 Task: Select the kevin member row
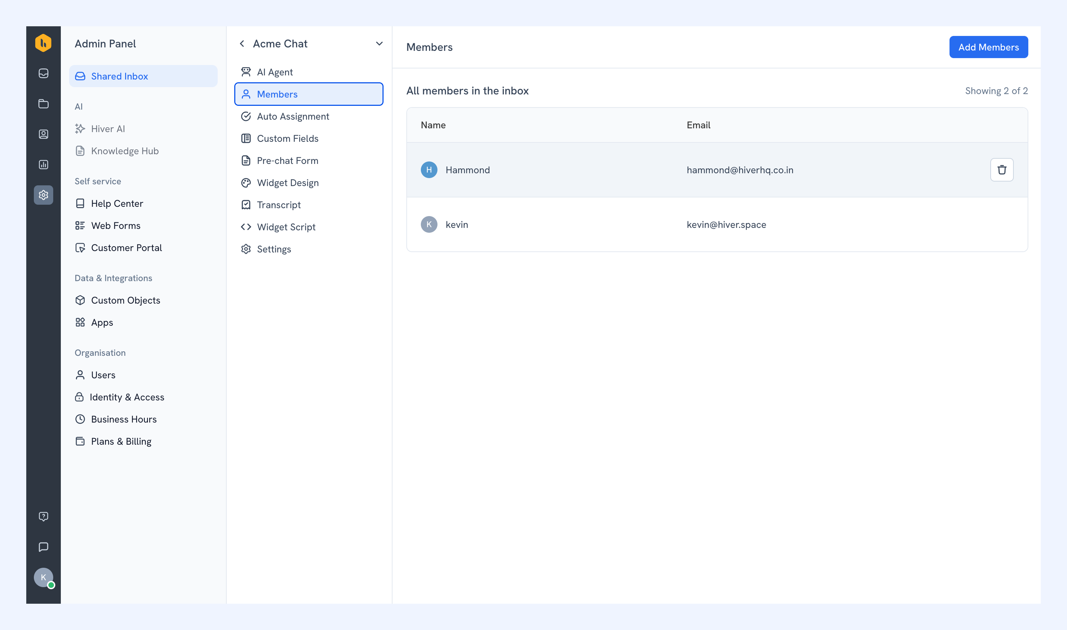(717, 224)
